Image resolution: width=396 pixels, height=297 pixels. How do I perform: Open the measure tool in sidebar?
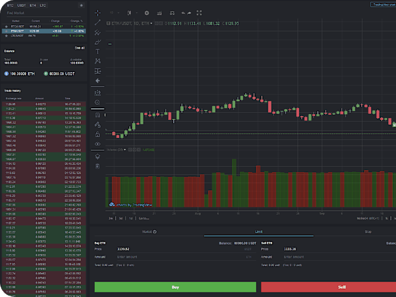[x=97, y=93]
